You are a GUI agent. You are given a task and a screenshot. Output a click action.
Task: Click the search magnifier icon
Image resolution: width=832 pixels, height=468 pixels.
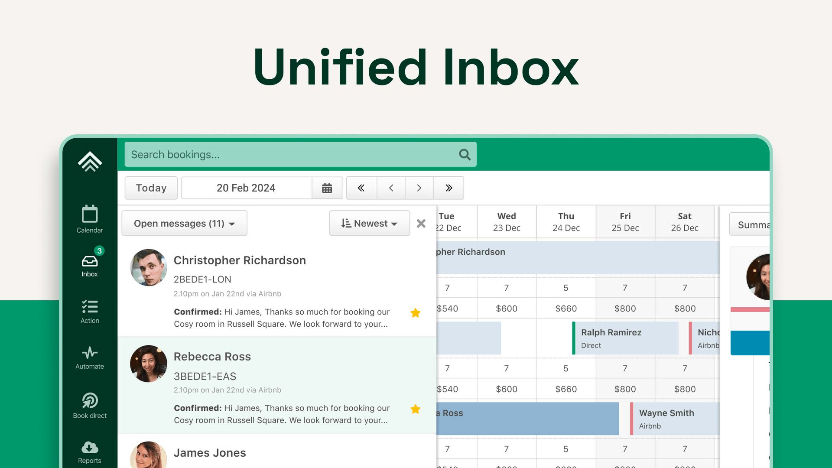click(465, 155)
